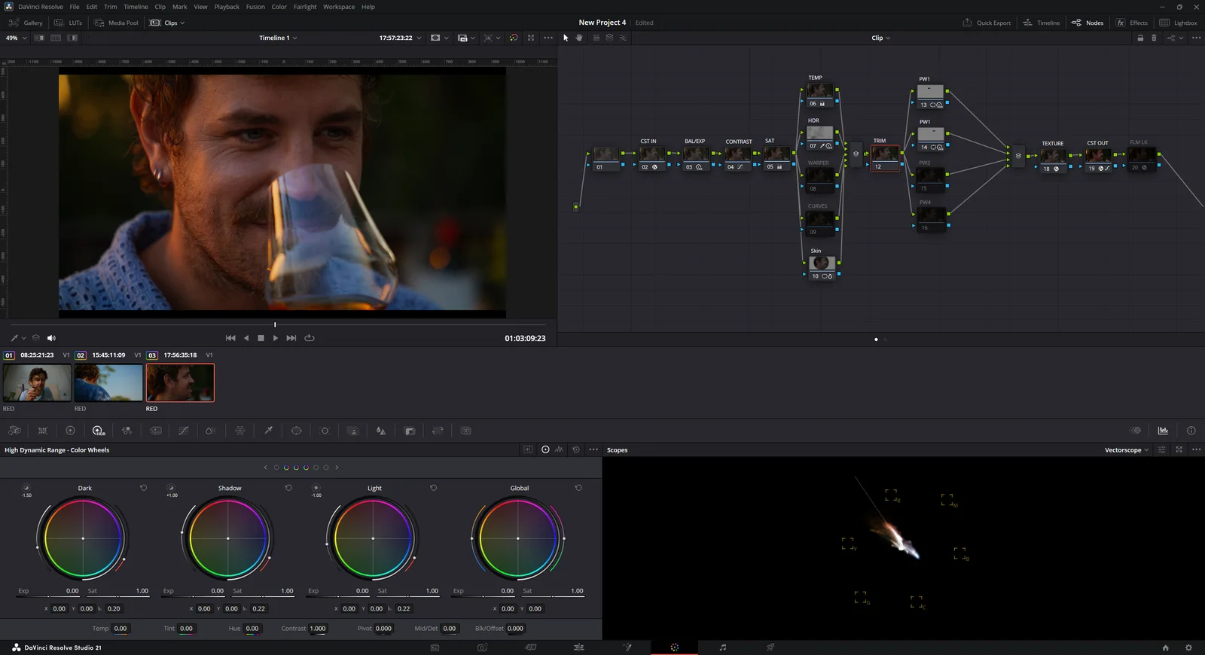Image resolution: width=1205 pixels, height=655 pixels.
Task: Open the Tracker palette
Action: [325, 431]
